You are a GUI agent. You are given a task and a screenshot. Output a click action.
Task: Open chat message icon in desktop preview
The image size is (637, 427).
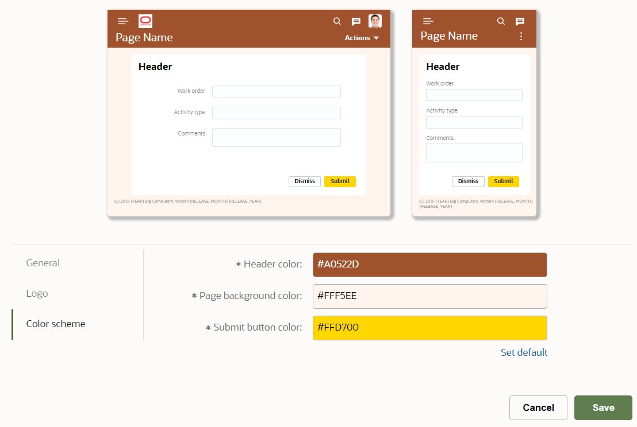pos(356,21)
